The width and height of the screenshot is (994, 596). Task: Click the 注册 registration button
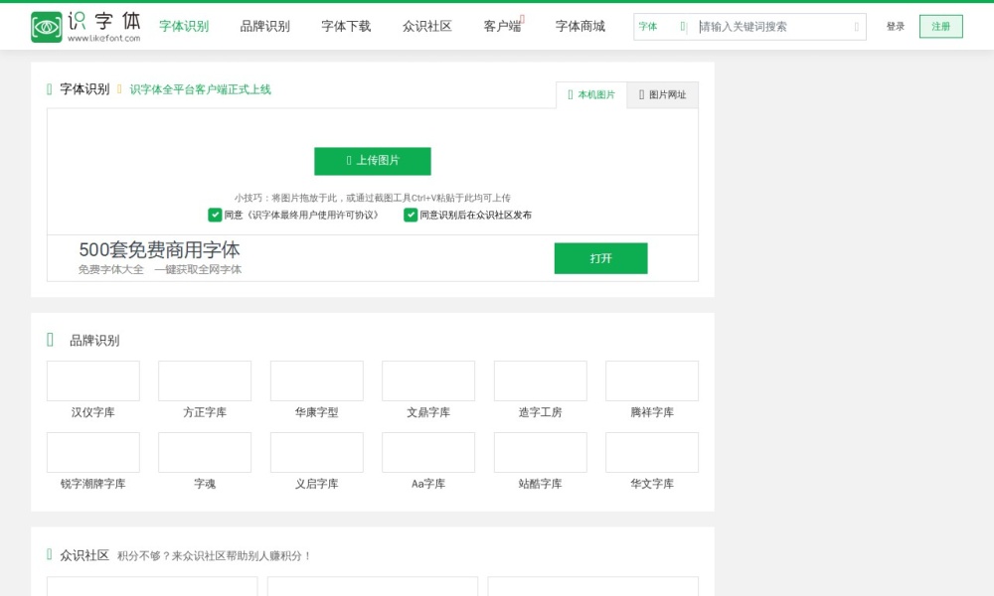[939, 26]
